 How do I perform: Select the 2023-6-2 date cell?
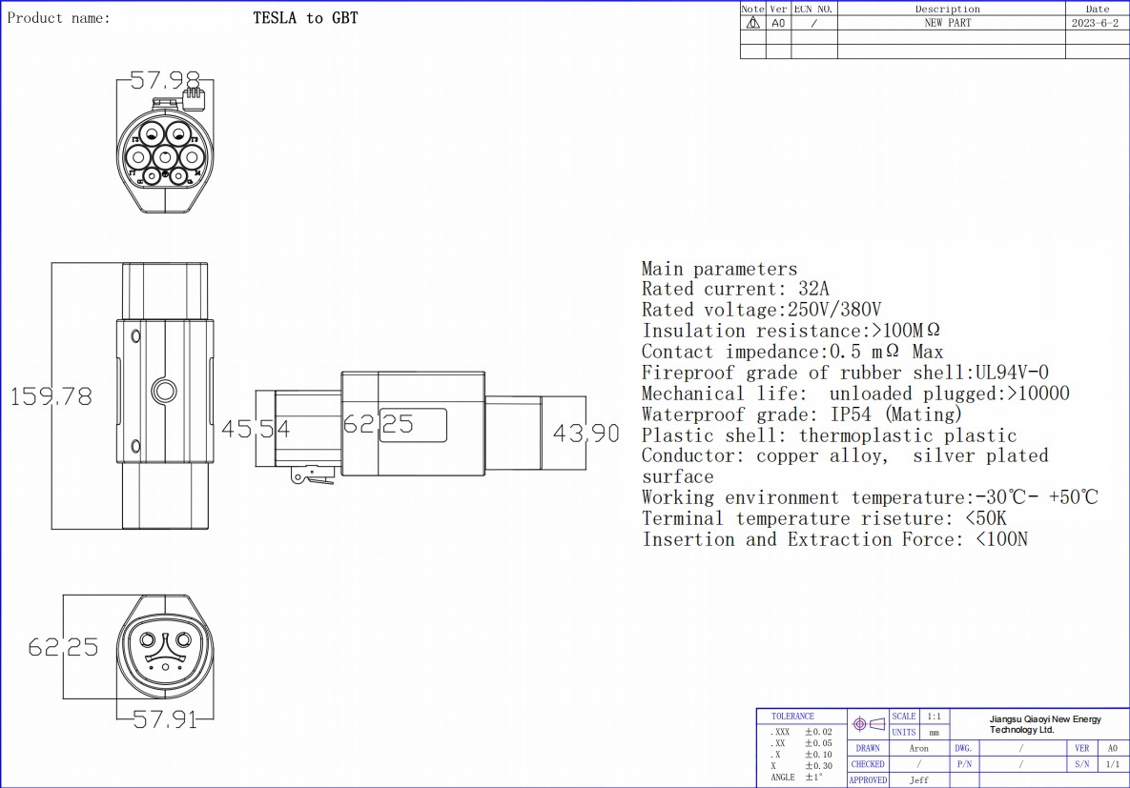click(1095, 23)
